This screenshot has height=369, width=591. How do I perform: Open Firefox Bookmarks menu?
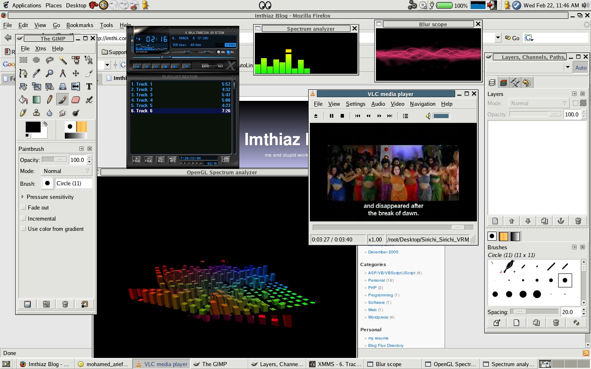click(80, 25)
